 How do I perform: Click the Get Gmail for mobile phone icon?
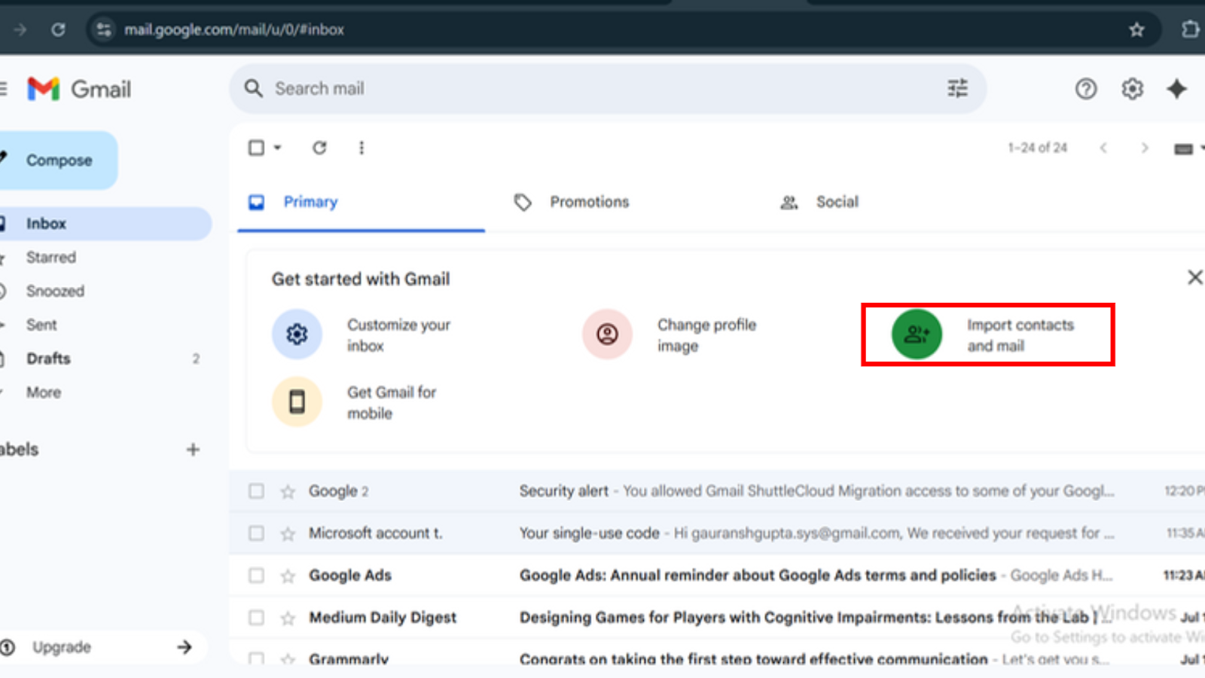297,402
